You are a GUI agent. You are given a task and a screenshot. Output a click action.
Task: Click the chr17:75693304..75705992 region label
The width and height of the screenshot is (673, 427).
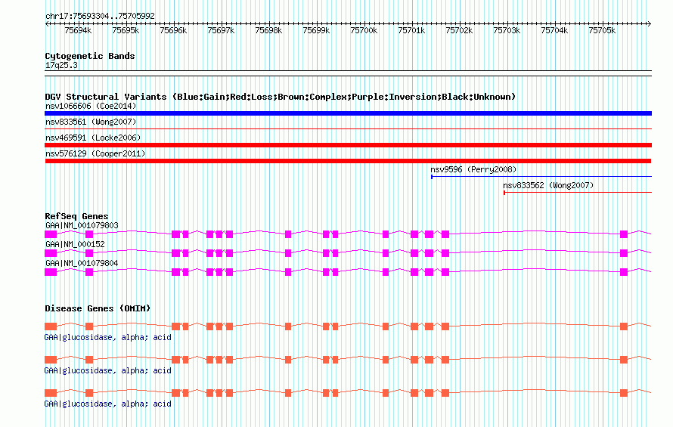coord(100,16)
